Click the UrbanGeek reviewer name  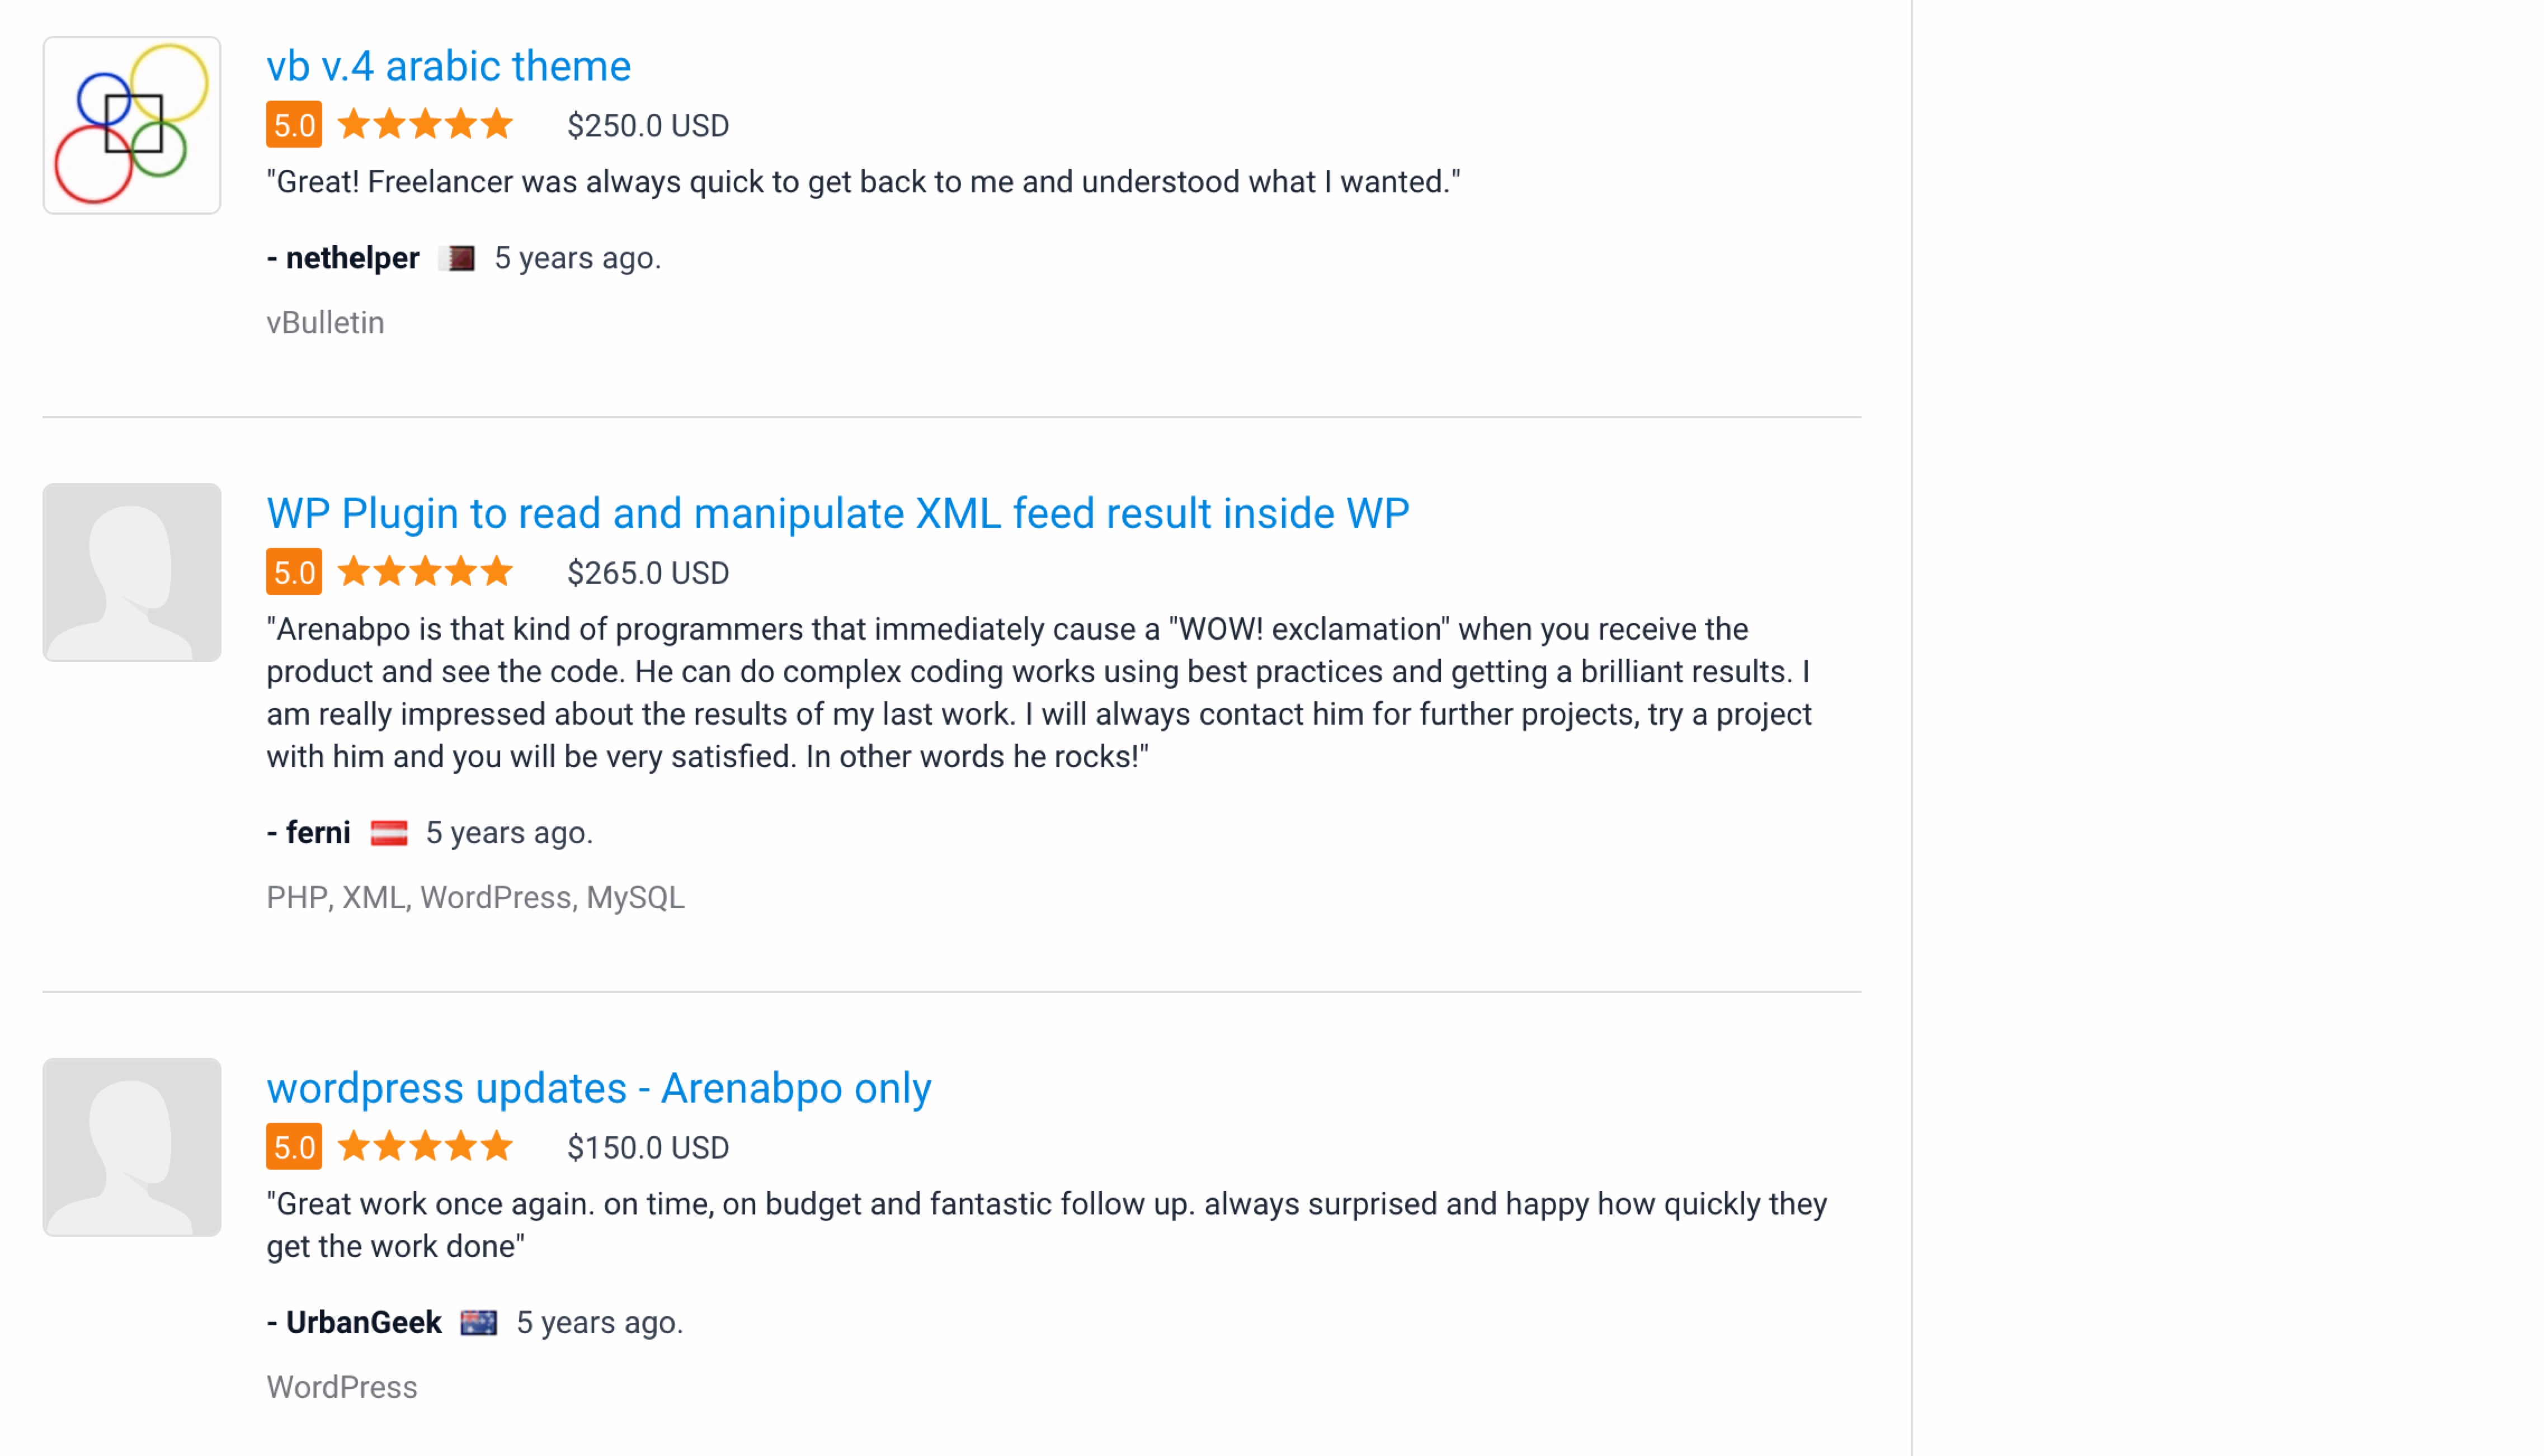coord(363,1323)
